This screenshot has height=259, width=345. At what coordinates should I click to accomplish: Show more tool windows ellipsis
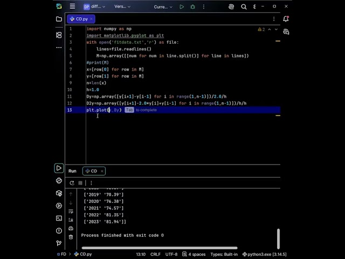(x=59, y=47)
